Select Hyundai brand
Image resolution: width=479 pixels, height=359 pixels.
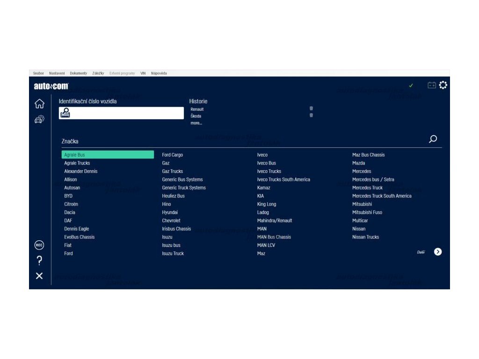point(170,213)
